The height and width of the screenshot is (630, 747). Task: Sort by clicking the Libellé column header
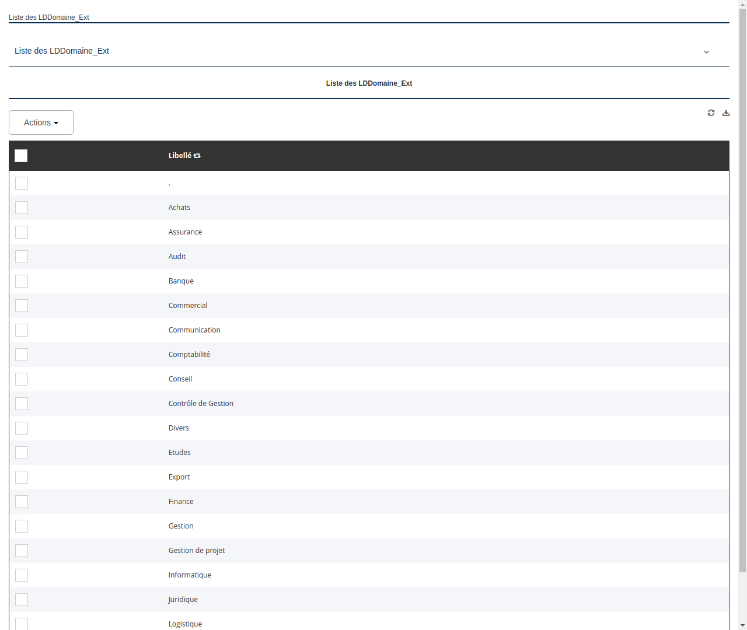tap(180, 156)
